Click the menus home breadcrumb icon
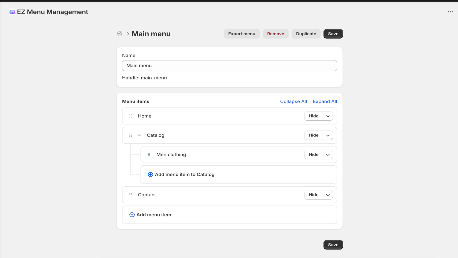This screenshot has height=258, width=458. pos(120,34)
